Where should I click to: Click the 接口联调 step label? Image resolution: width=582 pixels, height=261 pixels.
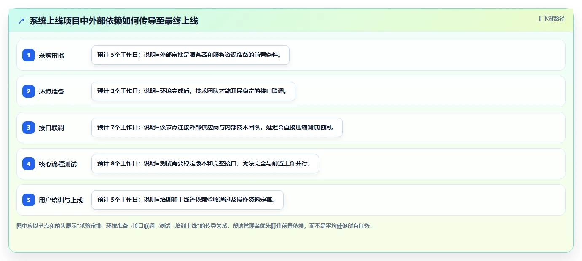51,128
